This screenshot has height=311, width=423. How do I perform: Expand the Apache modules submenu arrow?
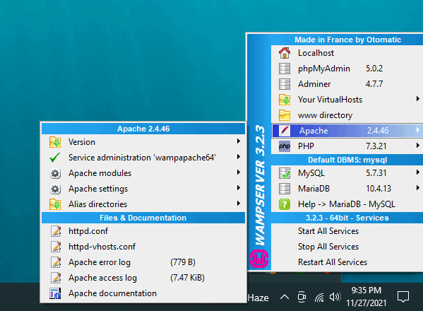tap(238, 172)
